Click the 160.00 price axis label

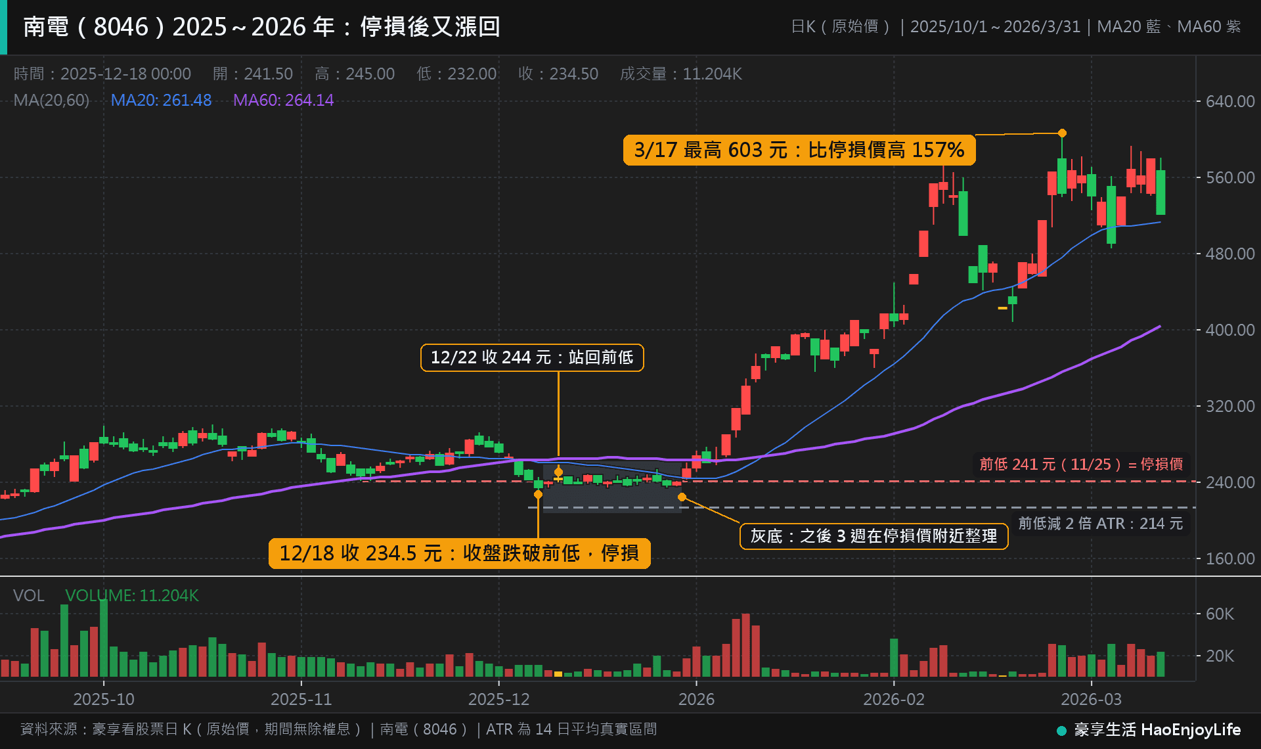[1230, 558]
